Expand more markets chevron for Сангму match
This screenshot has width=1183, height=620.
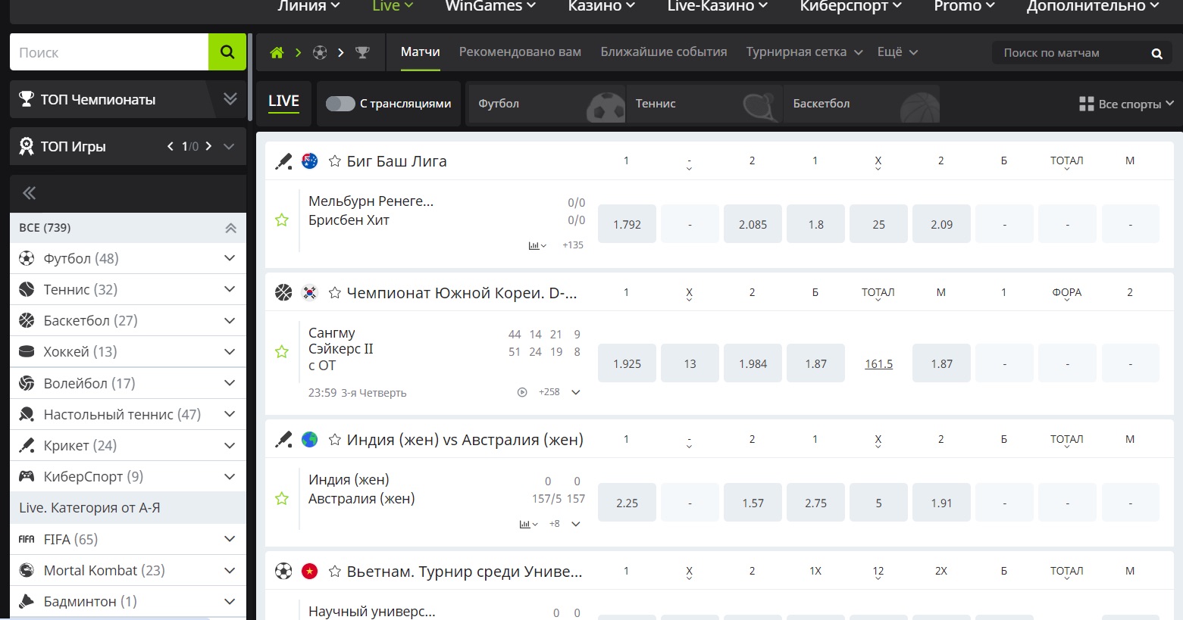576,392
